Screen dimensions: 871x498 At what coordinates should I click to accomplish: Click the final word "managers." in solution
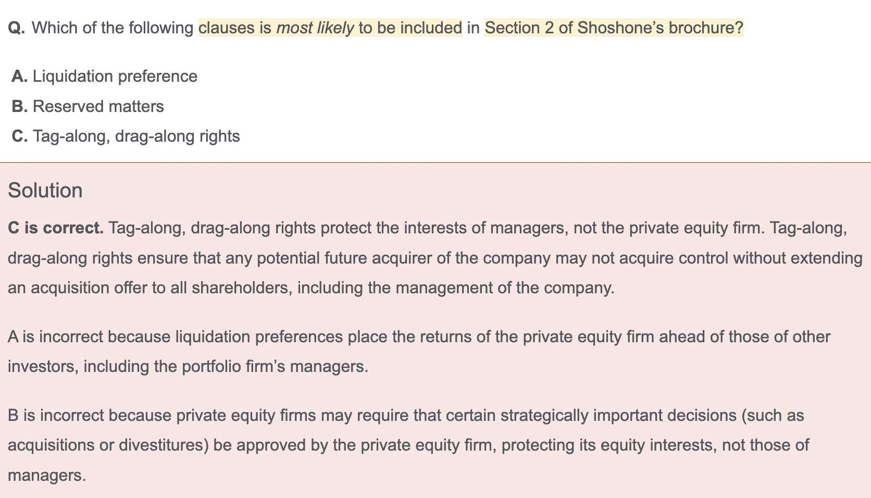pos(47,476)
